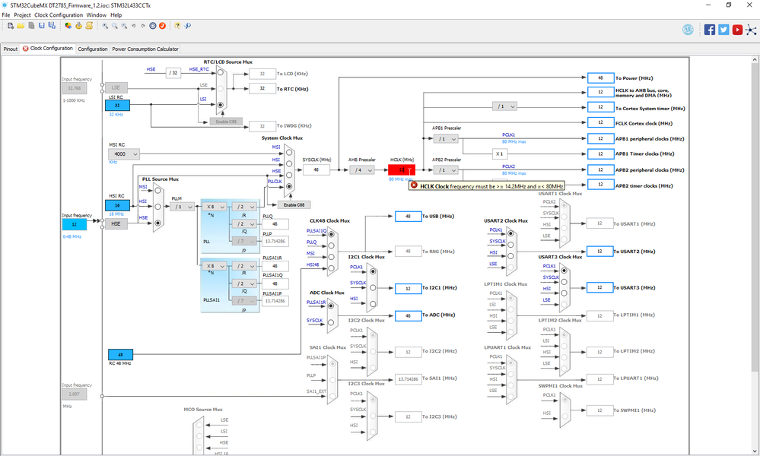This screenshot has height=456, width=760.
Task: Switch to the Pinout tab
Action: 10,49
